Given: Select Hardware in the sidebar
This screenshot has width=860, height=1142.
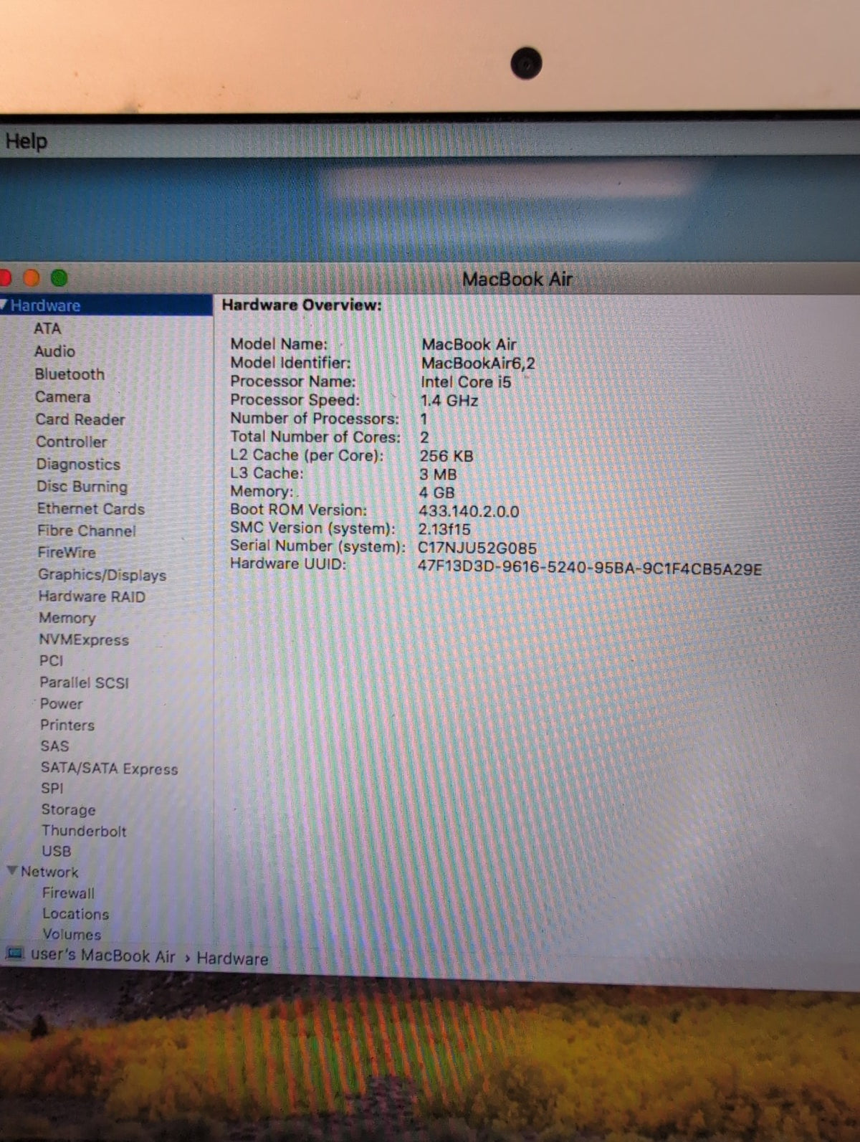Looking at the screenshot, I should click(x=45, y=305).
